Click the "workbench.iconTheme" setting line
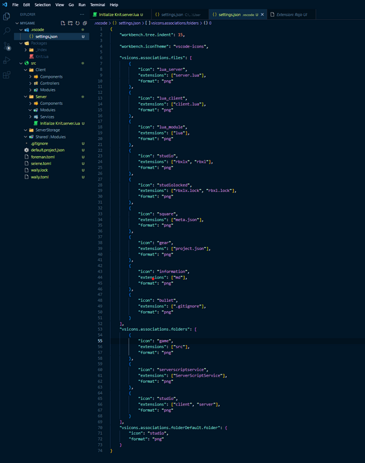 point(164,46)
